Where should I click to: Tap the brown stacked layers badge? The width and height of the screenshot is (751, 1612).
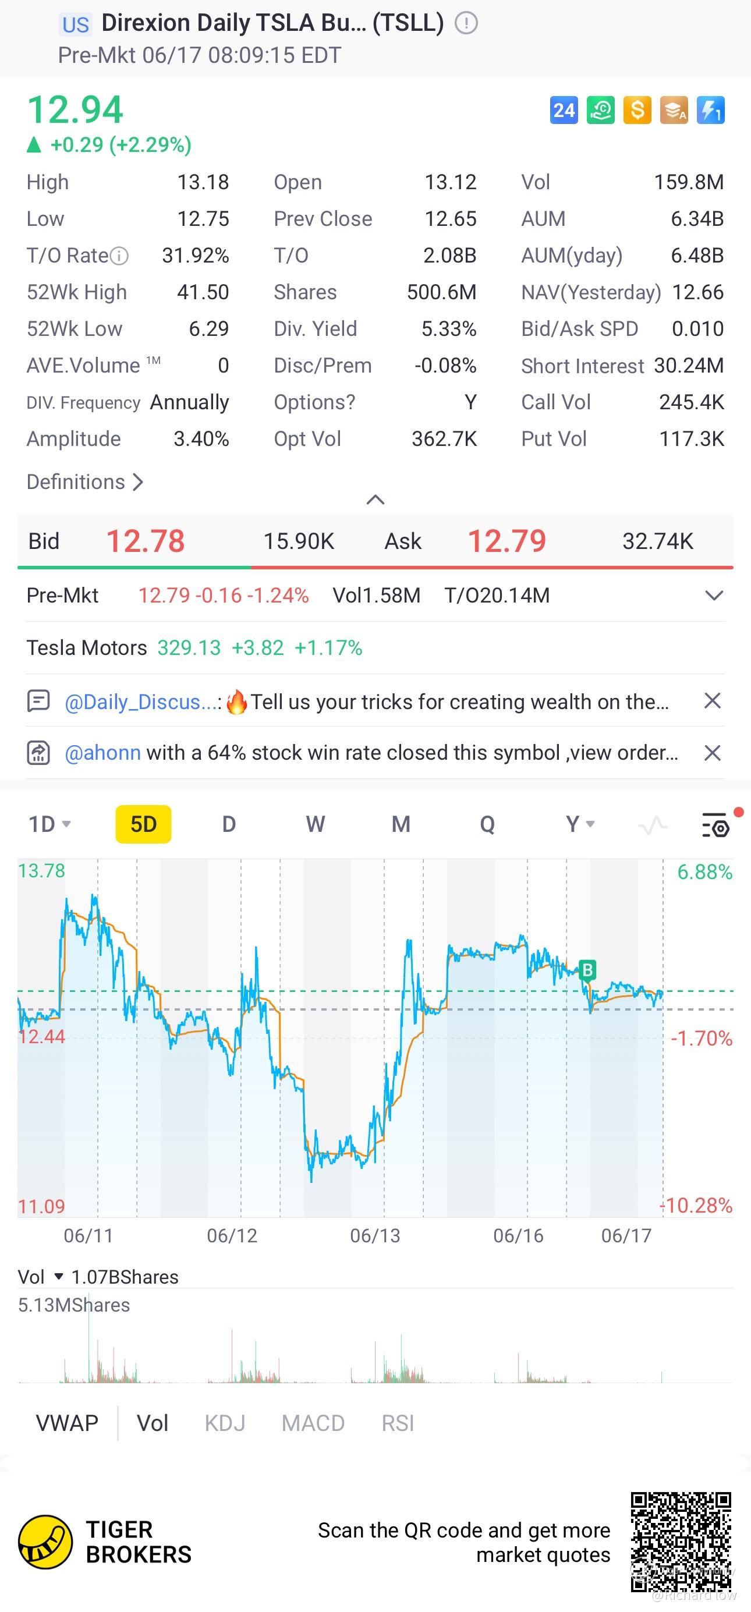tap(674, 111)
